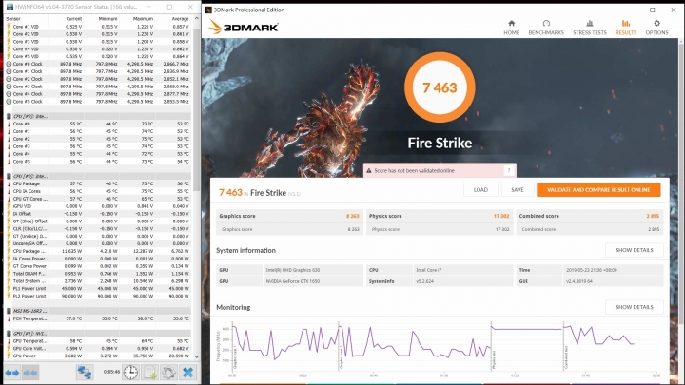This screenshot has height=385, width=685.
Task: Click the Core #0 Clock sensor icon
Action: 9,64
